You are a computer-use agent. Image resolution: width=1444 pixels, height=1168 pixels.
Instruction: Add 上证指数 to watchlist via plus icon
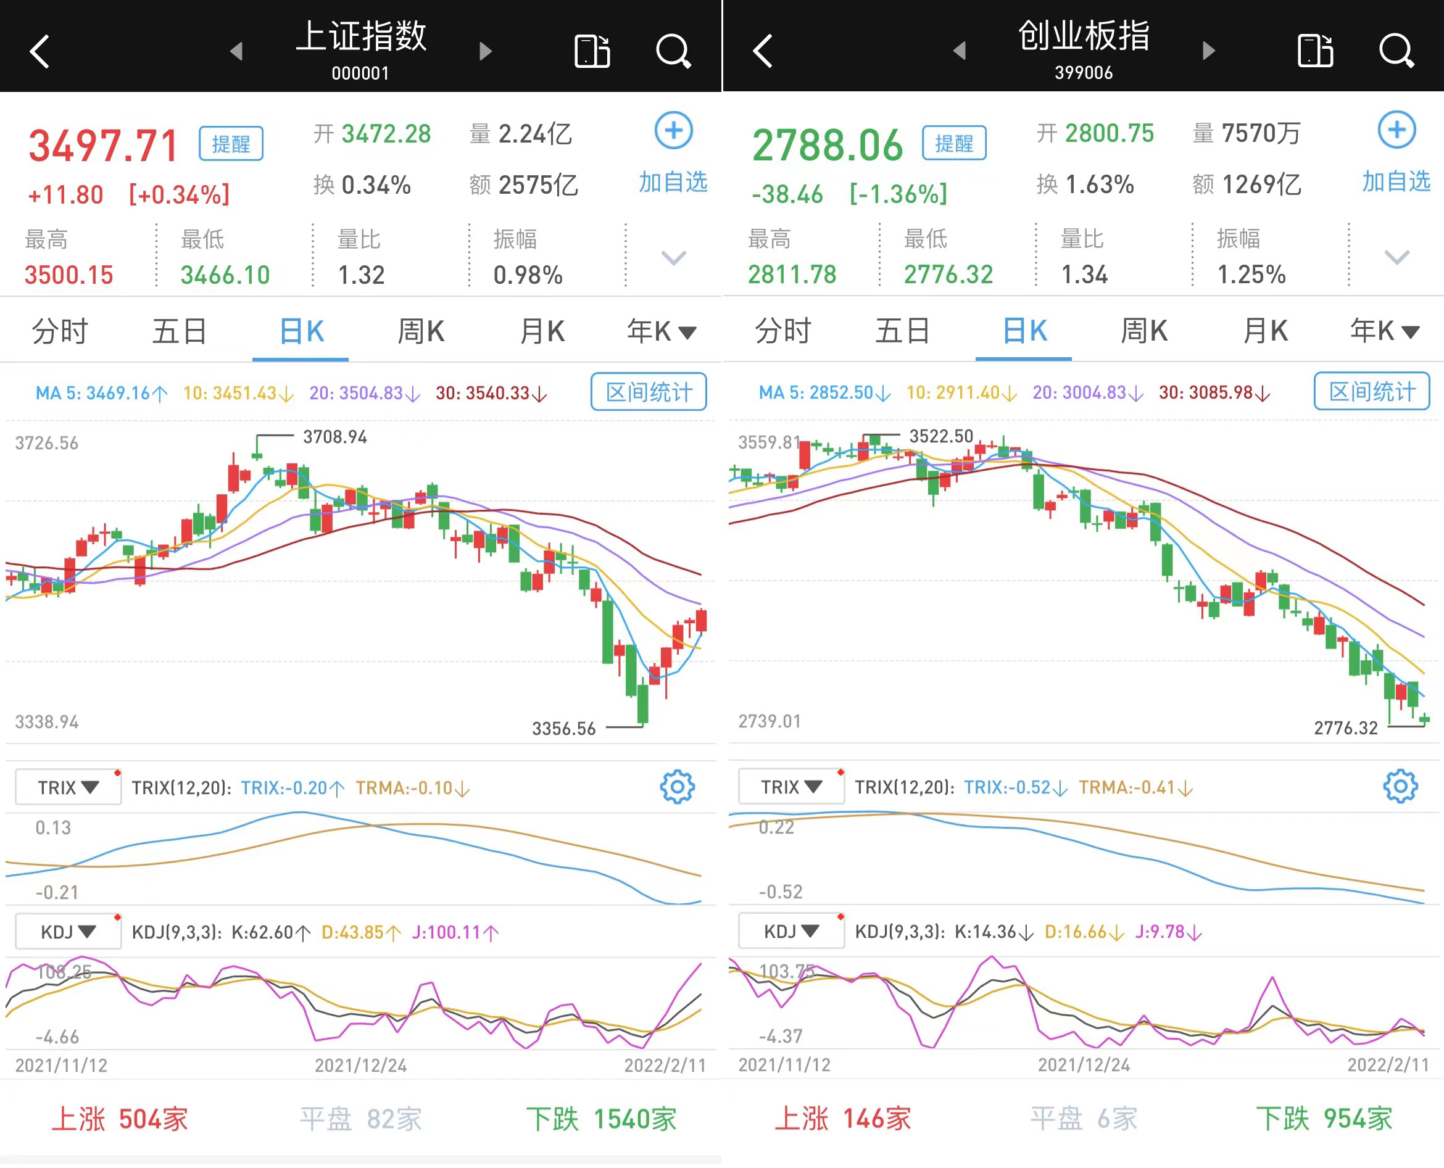(673, 131)
